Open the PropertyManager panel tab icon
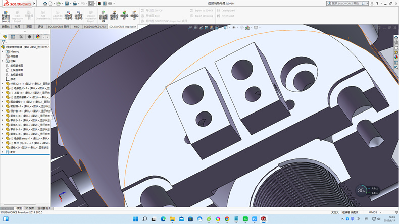 13,37
